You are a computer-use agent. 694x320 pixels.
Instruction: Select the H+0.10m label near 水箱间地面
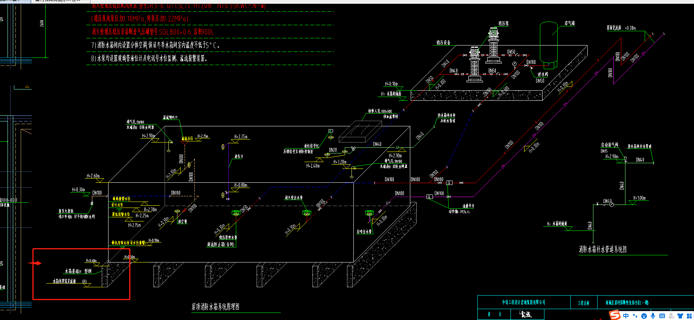391,84
